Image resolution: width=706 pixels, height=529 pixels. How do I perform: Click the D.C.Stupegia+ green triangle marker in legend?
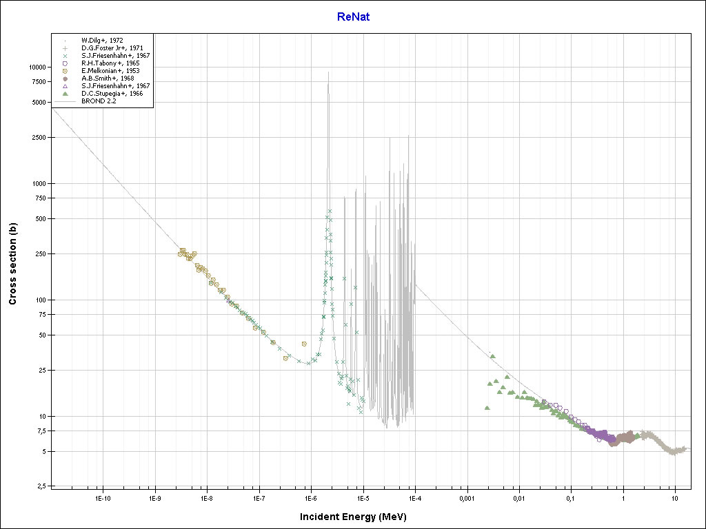[x=64, y=94]
